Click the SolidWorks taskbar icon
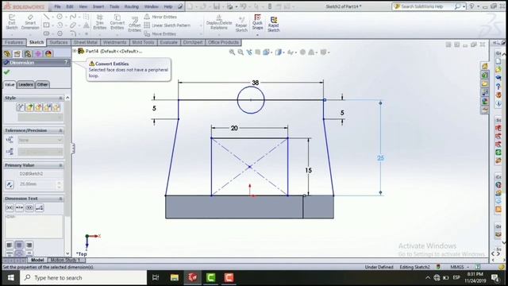Screen dimensions: 508x286 (192, 277)
